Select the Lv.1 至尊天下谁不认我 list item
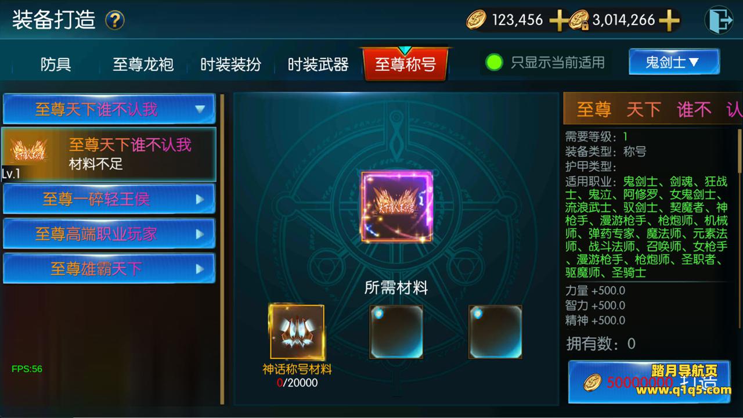The width and height of the screenshot is (743, 418). [x=109, y=154]
